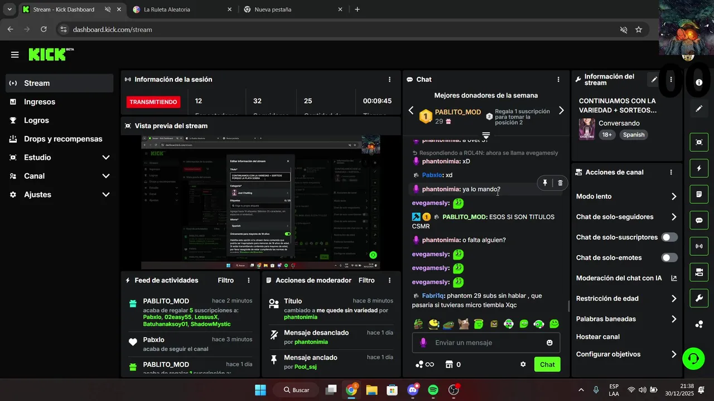Click Hostear canal option

597,336
